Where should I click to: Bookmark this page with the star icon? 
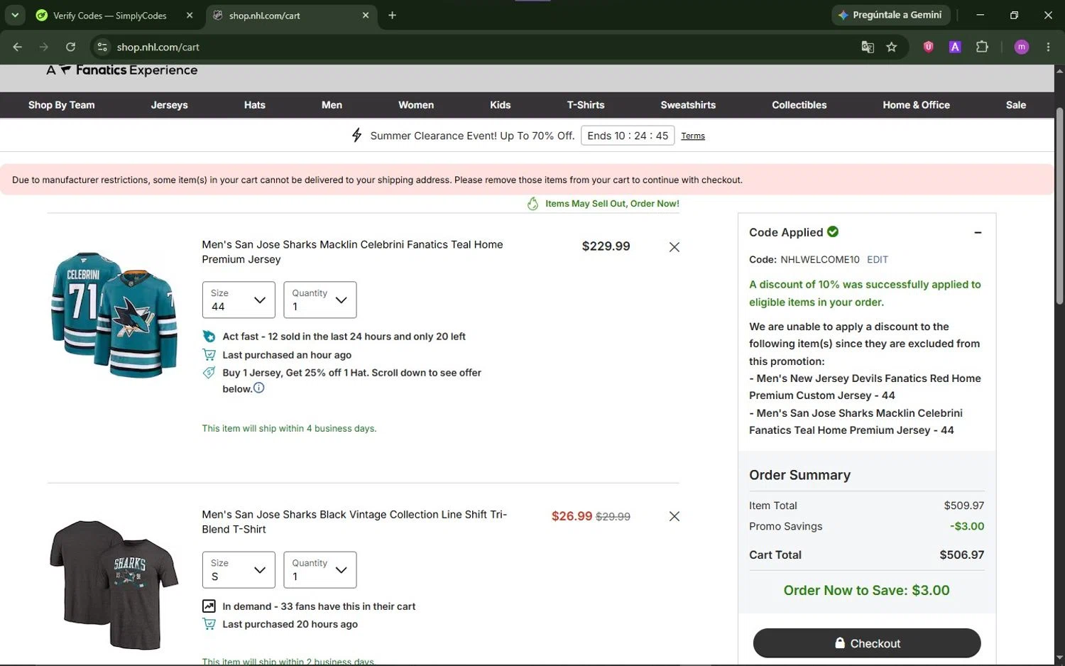pos(892,47)
